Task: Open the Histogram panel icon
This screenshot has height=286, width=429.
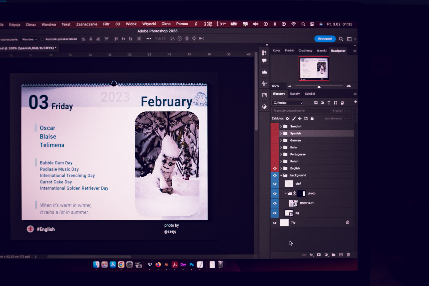Action: (264, 72)
